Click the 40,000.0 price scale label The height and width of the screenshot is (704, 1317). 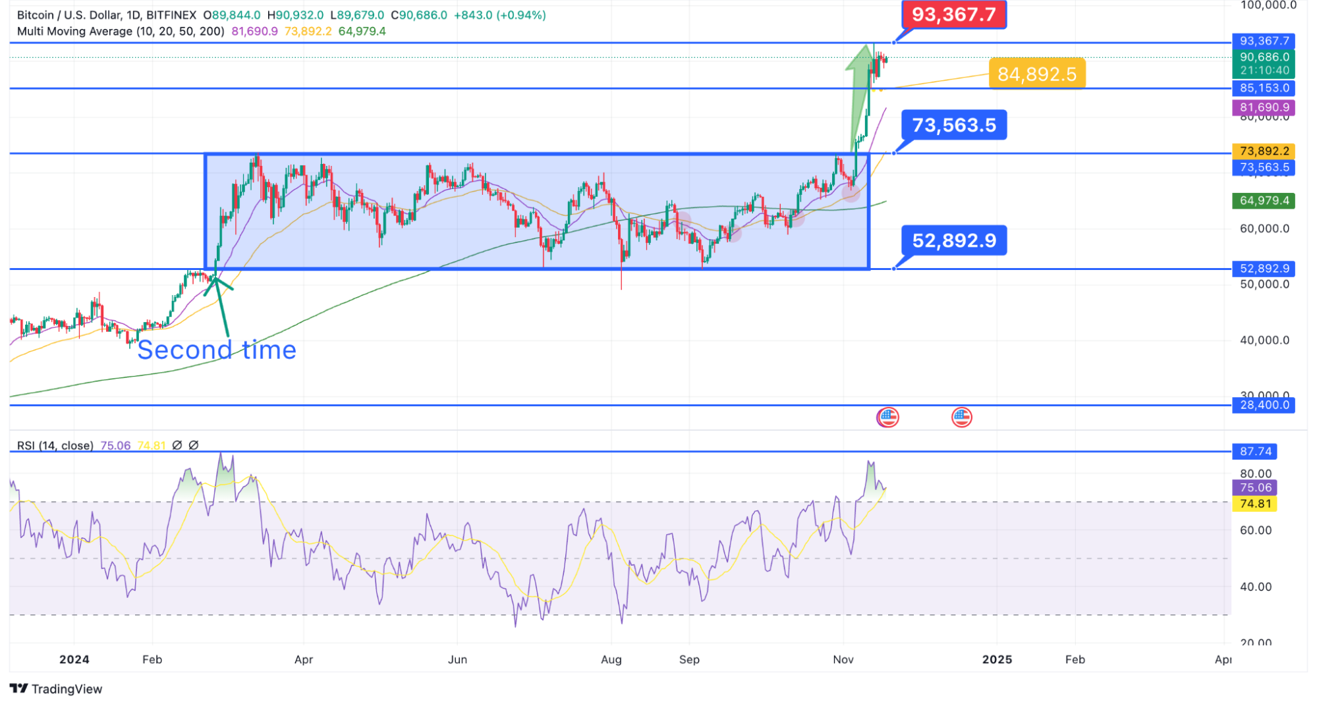point(1264,340)
